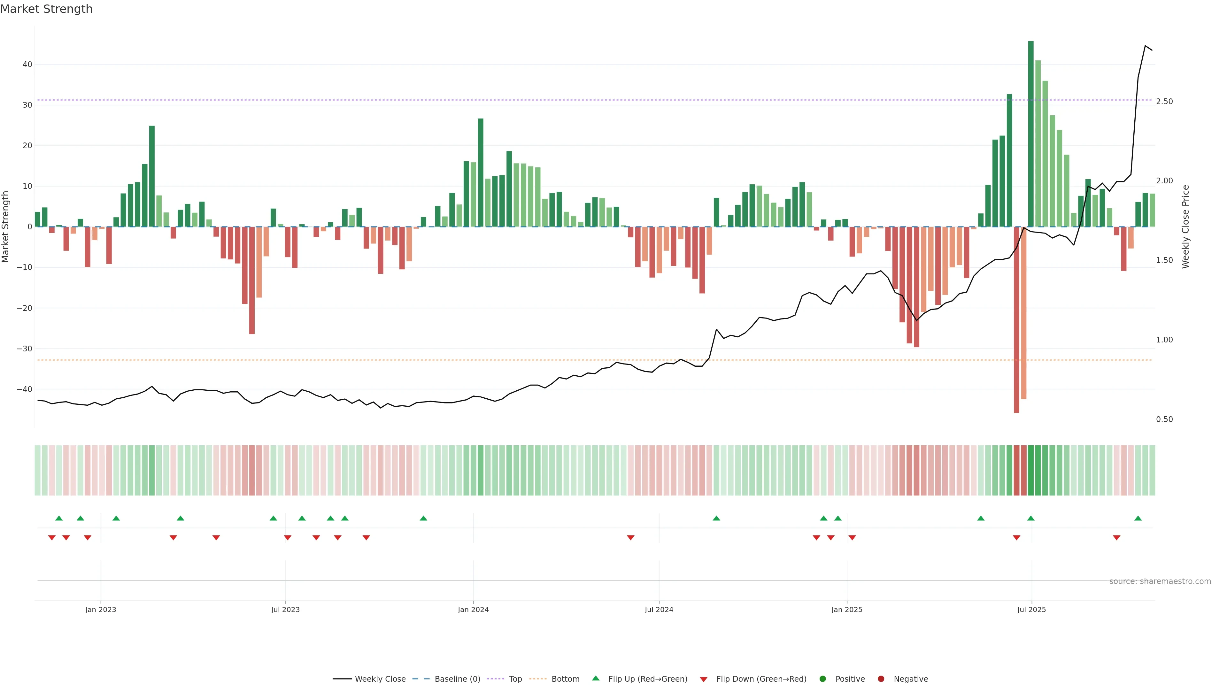Image resolution: width=1227 pixels, height=690 pixels.
Task: Click the tallest dark green bar above 40
Action: tap(1031, 133)
